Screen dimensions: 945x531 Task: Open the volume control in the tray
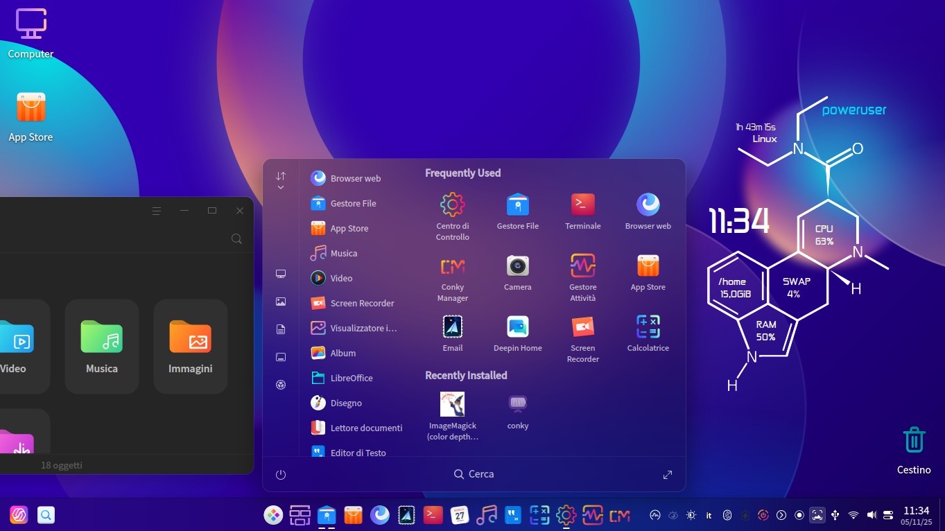[x=872, y=515]
